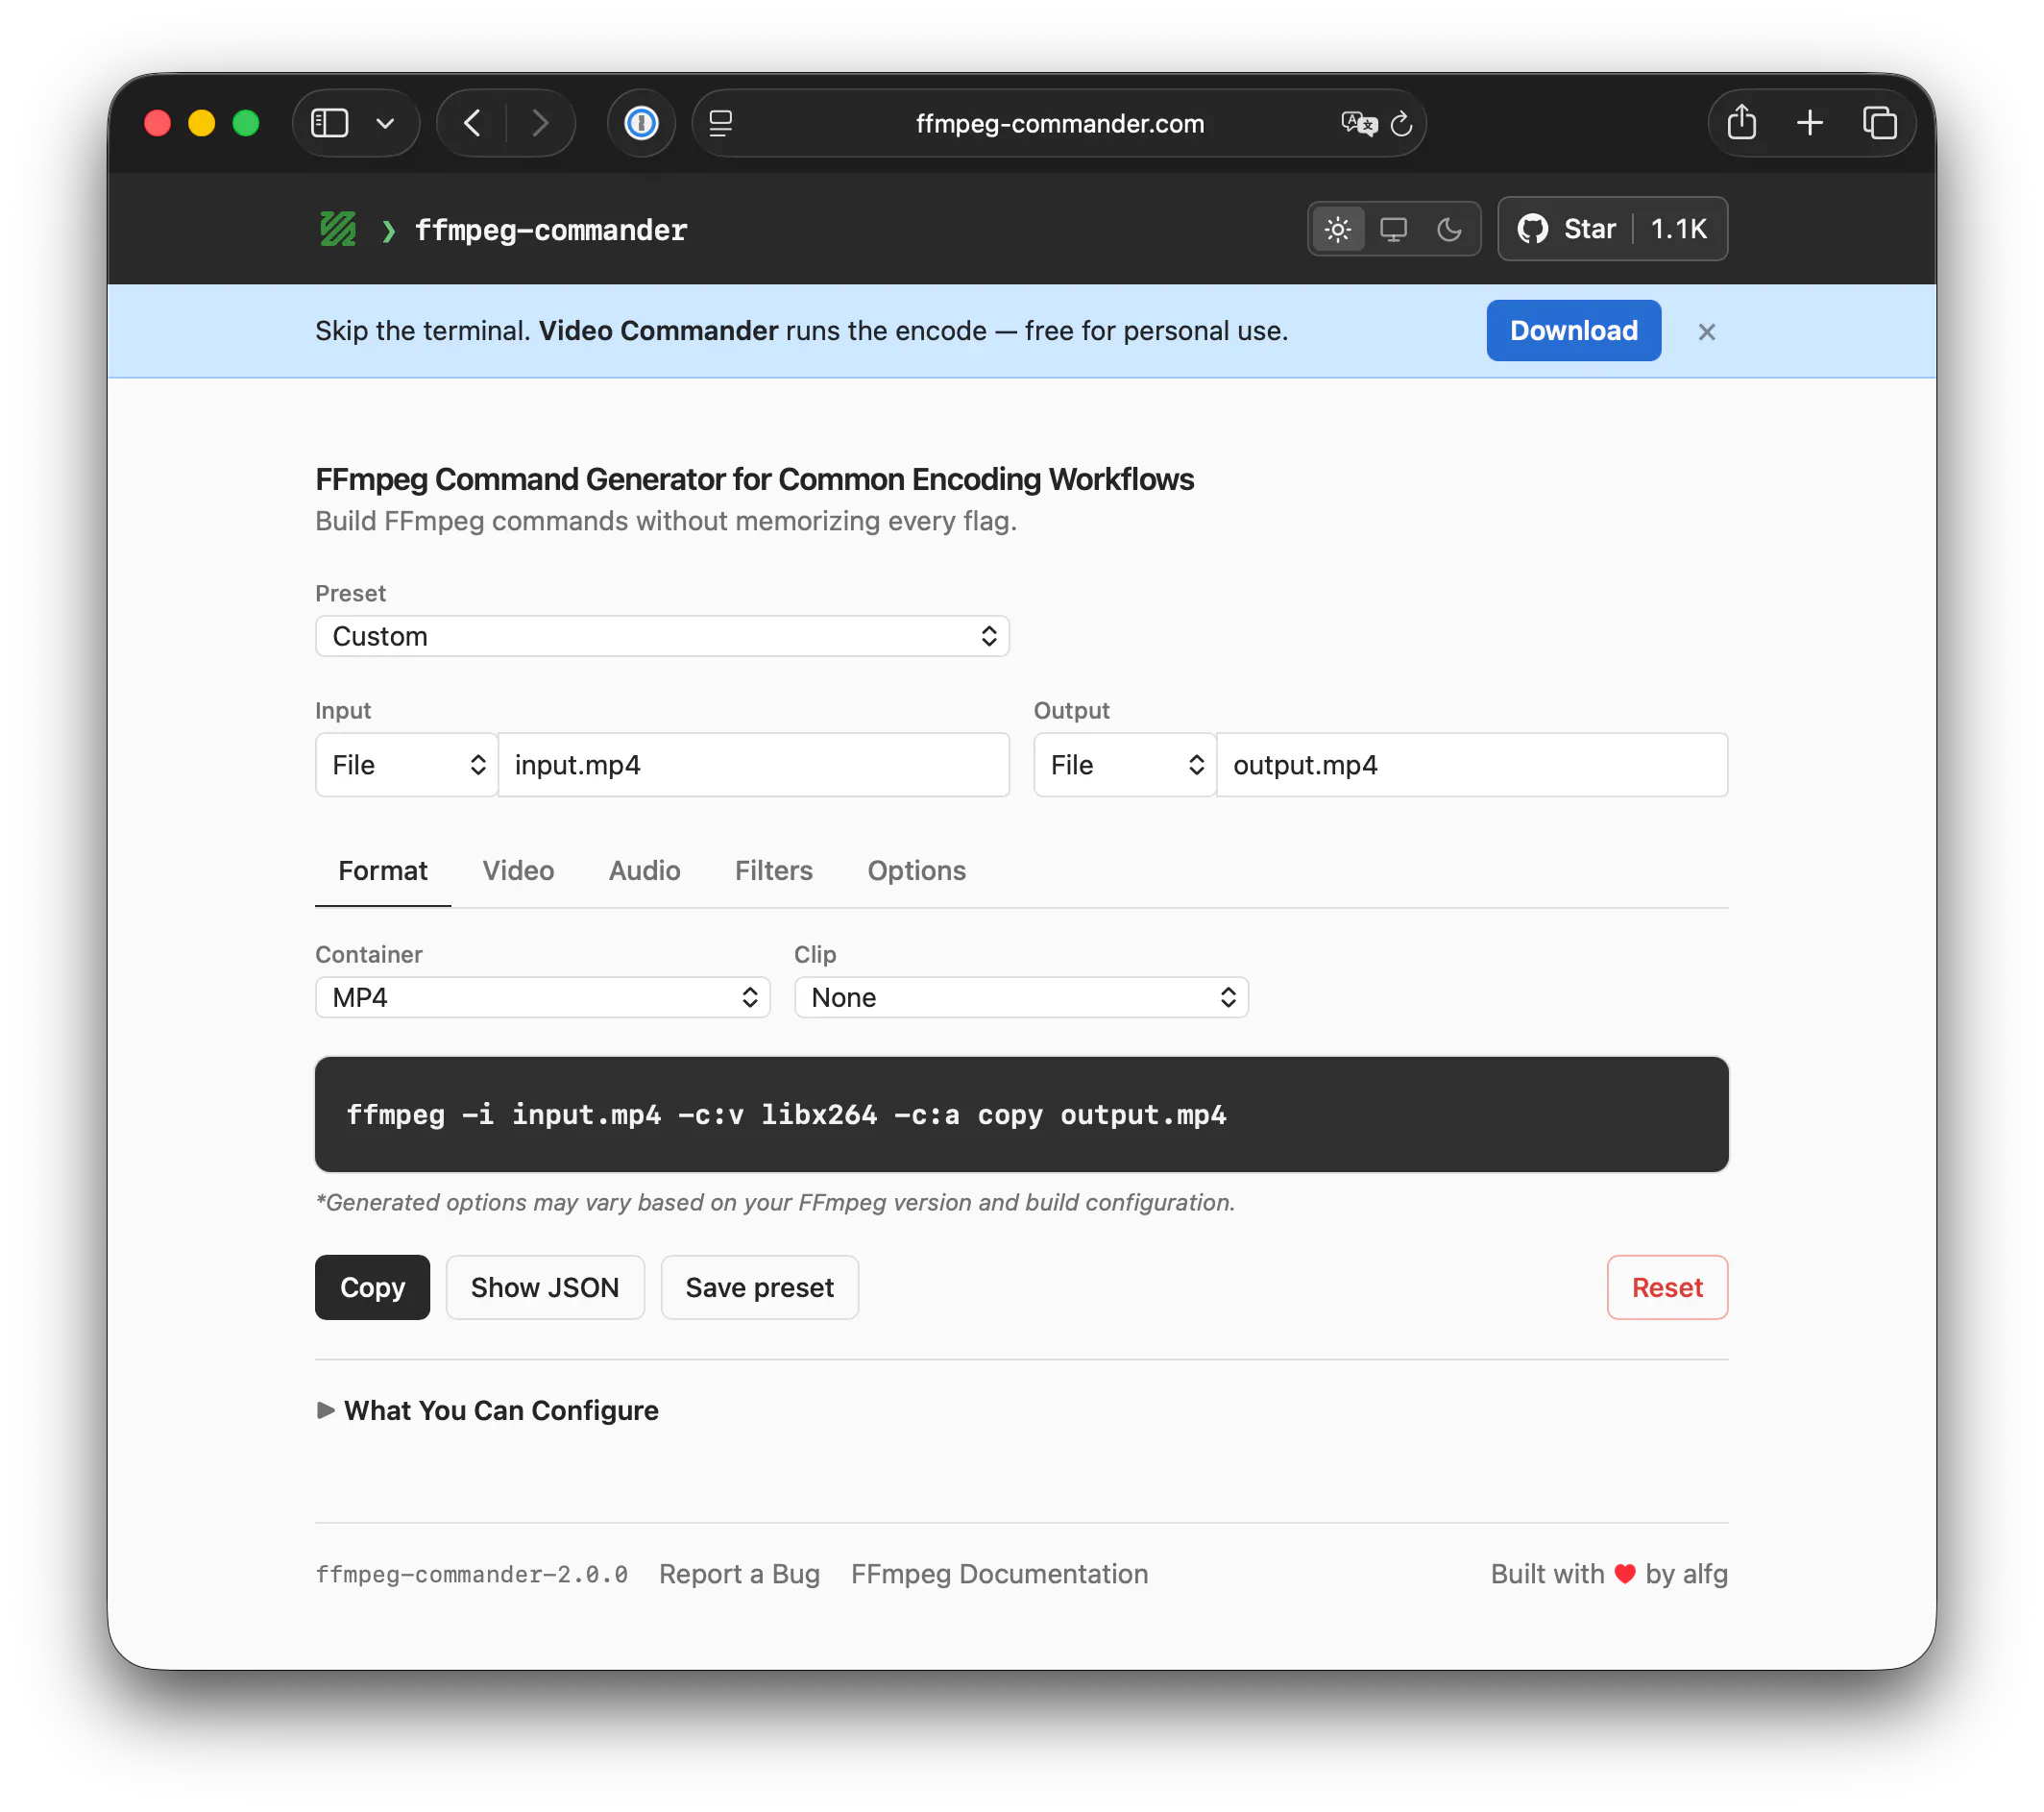Click the page heading FFmpeg Command Generator
Screen dimensions: 2044x1812
pos(754,479)
